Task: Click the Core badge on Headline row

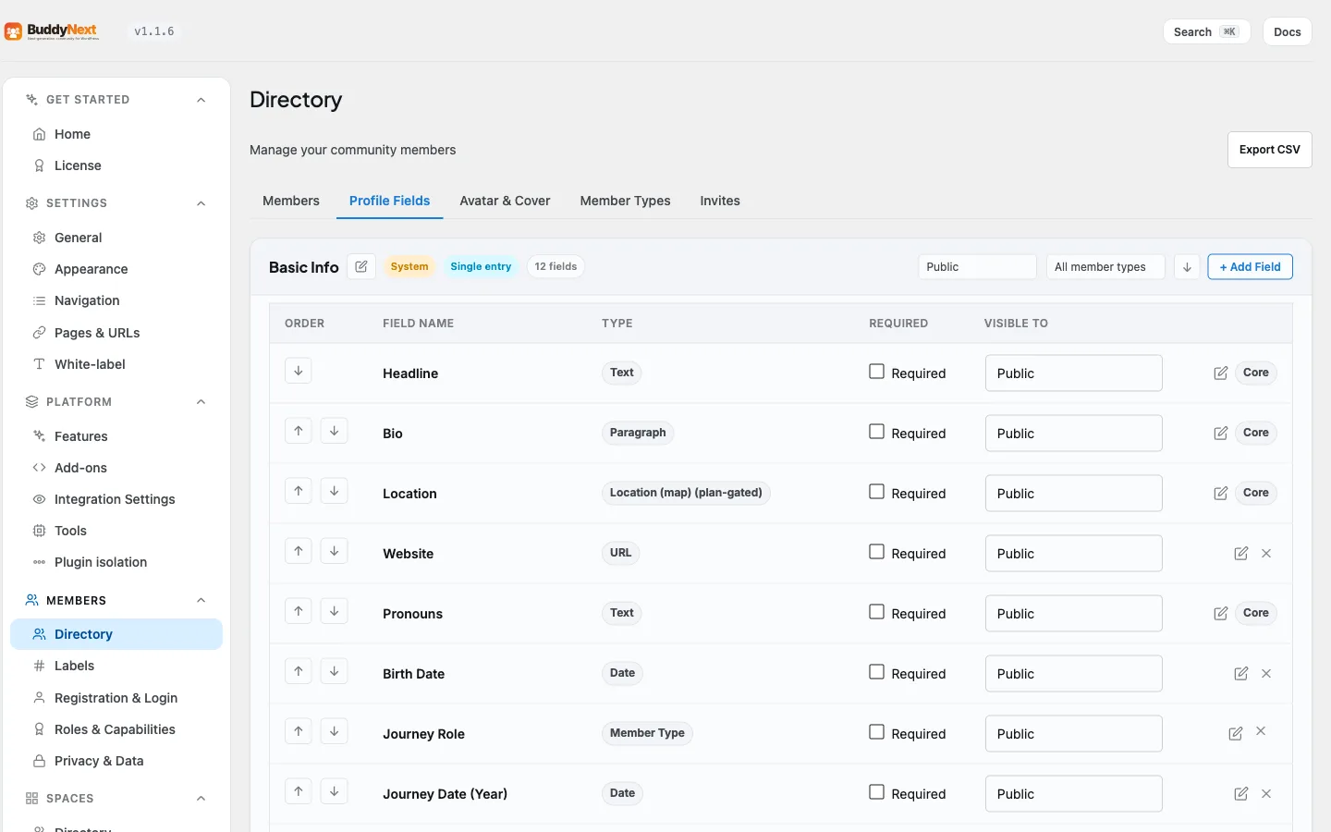Action: [x=1256, y=373]
